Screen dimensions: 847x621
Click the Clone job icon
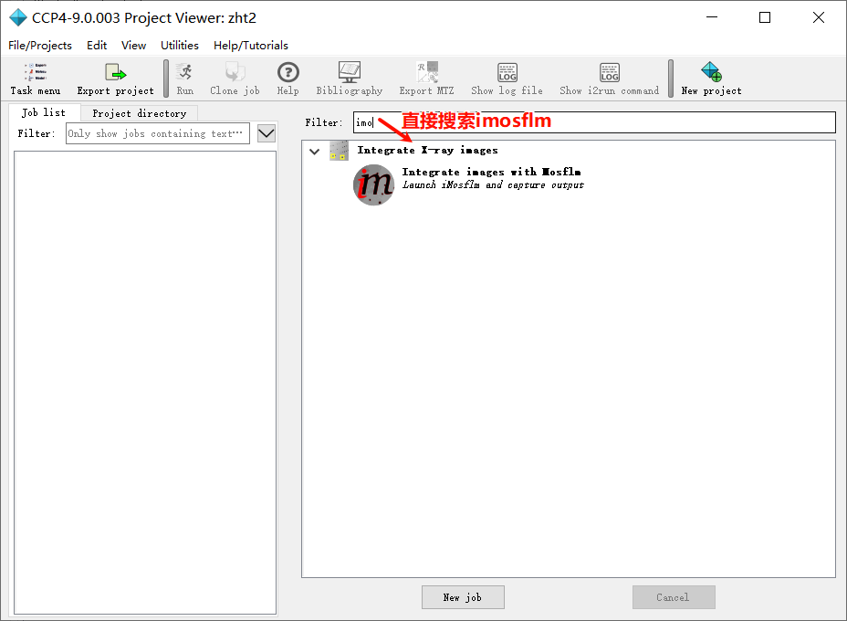pos(235,72)
